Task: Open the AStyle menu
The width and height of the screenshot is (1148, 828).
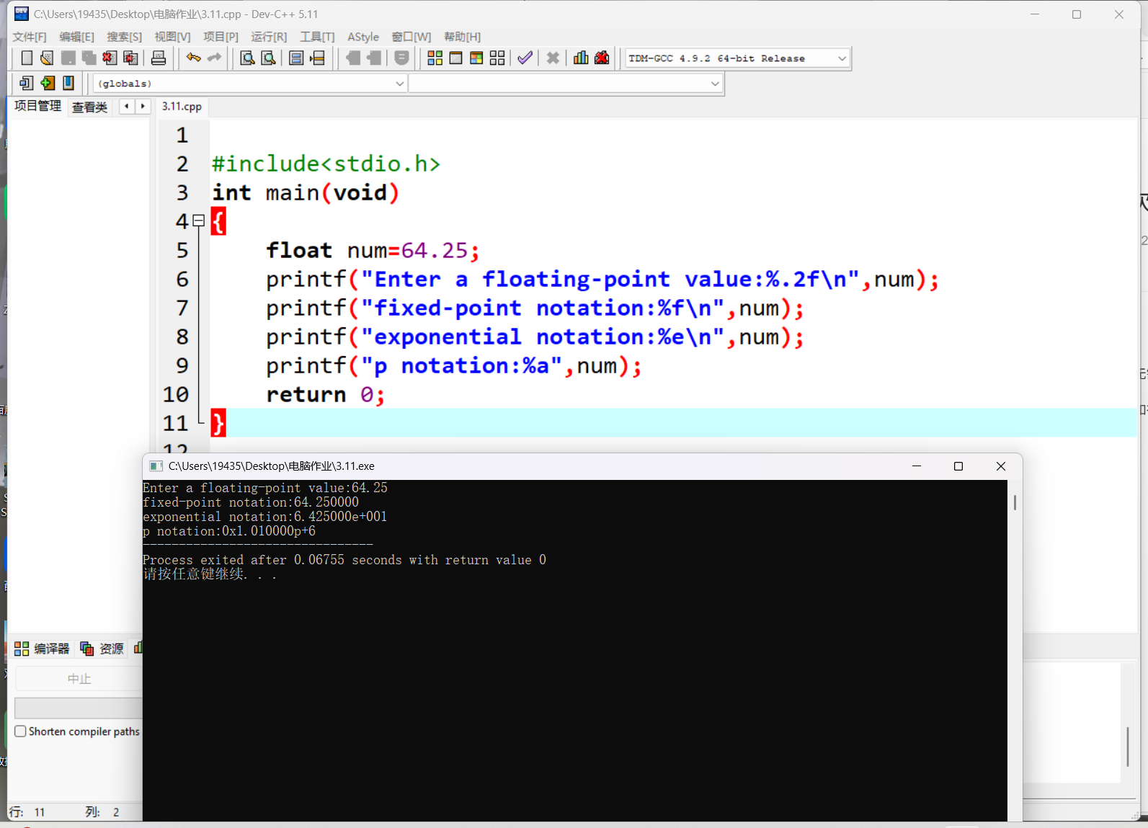Action: [363, 37]
